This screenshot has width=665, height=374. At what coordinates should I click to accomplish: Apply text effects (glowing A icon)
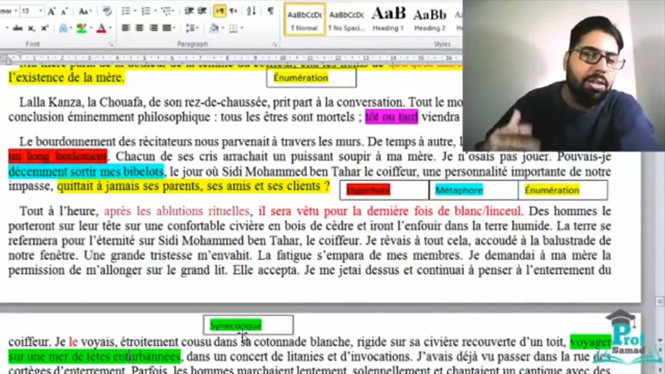[x=63, y=28]
